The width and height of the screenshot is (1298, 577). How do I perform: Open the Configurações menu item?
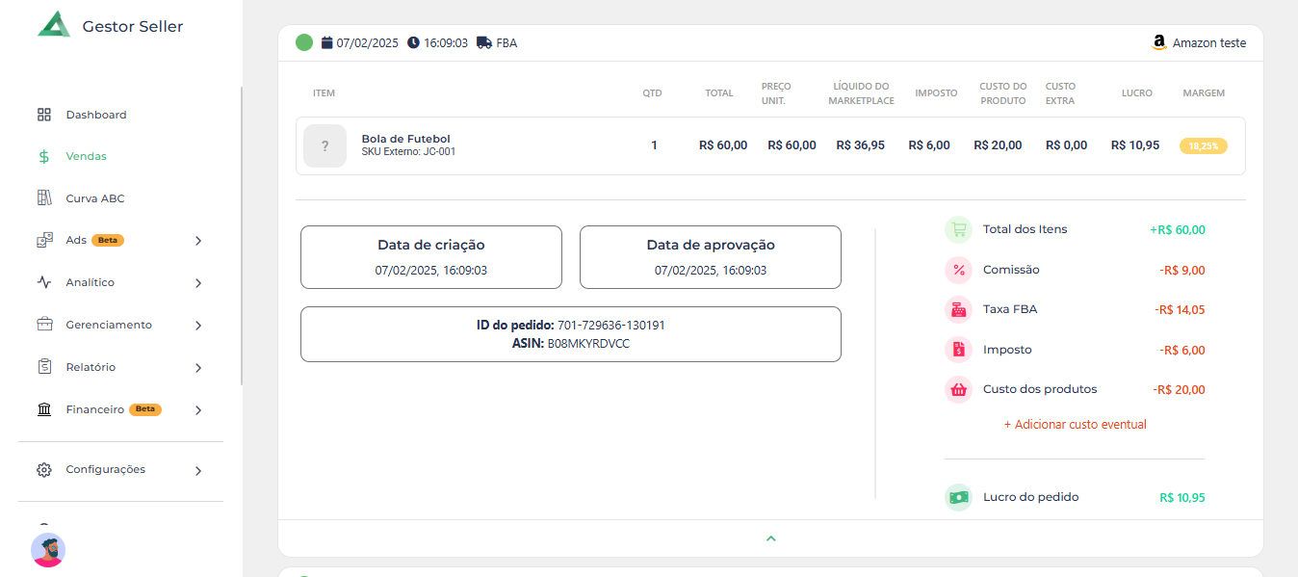tap(105, 470)
